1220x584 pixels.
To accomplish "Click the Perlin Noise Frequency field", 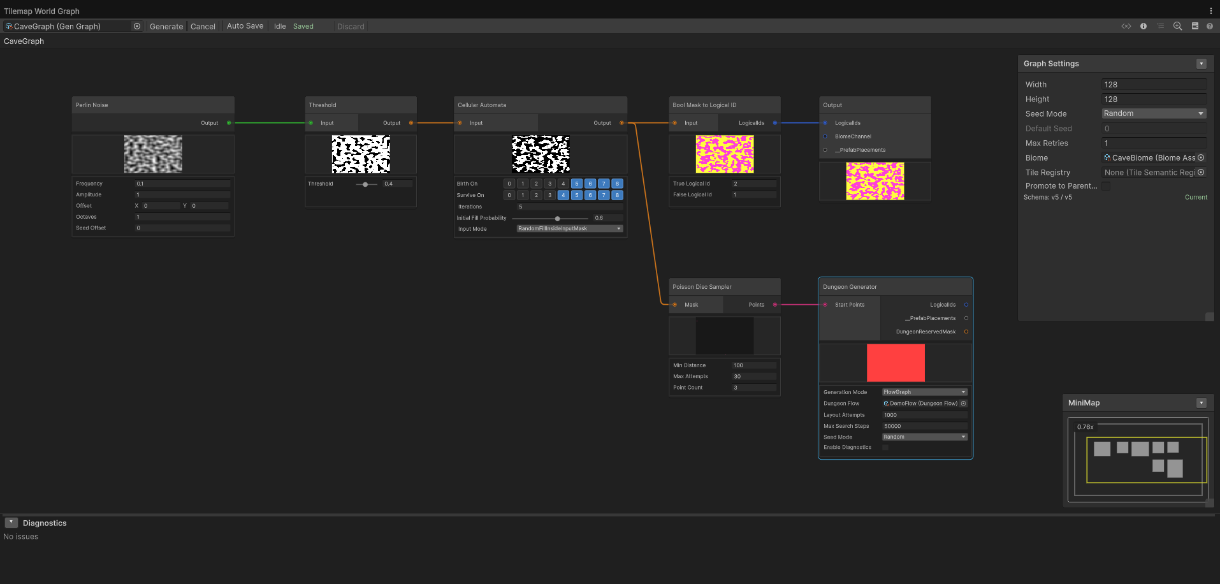I will point(183,184).
